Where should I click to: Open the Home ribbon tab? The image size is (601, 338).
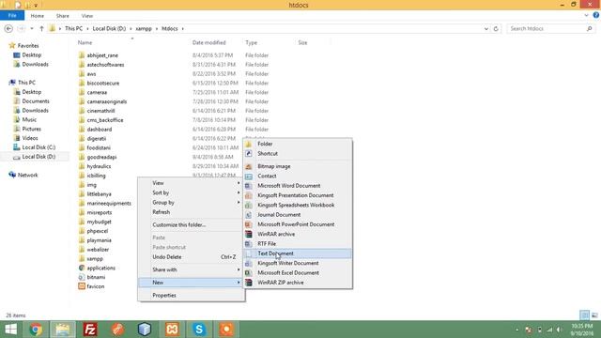(38, 16)
